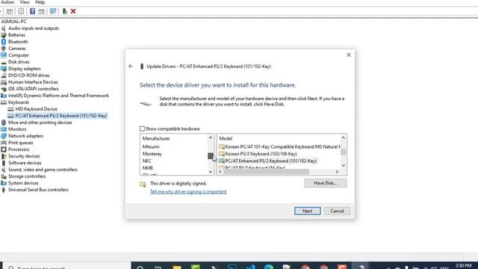478x269 pixels.
Task: Click the toolbar icon right of Help
Action: coord(42,12)
